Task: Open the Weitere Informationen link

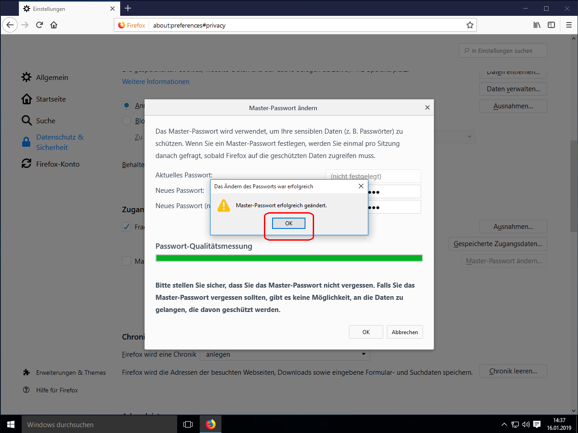Action: point(155,82)
